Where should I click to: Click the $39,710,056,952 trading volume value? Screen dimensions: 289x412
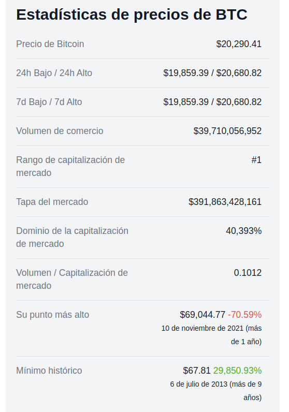click(227, 131)
